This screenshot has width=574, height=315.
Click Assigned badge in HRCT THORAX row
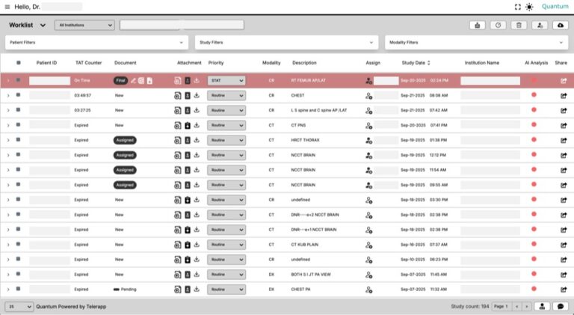125,140
